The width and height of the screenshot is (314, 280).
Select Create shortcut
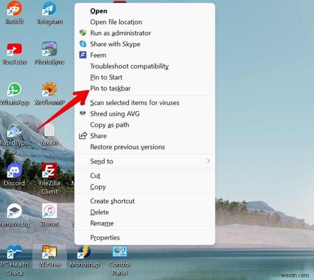point(145,201)
